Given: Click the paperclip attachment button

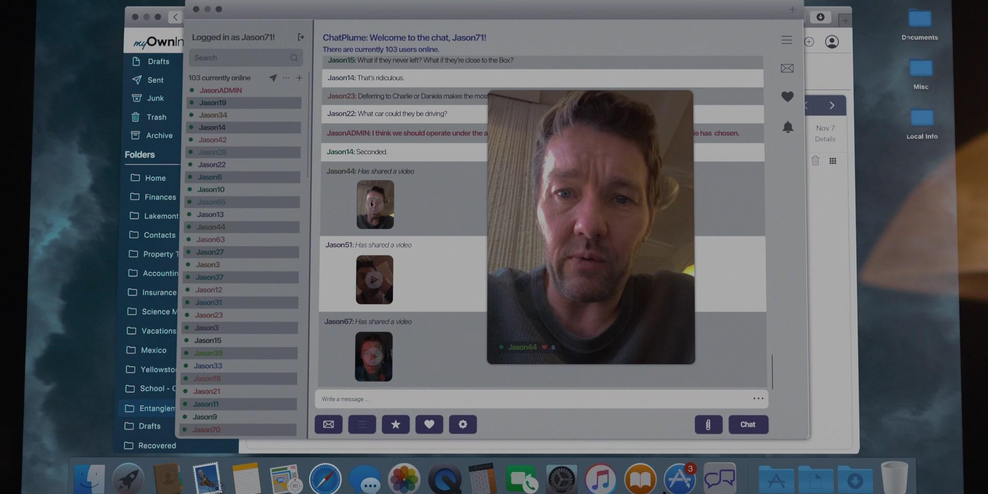Looking at the screenshot, I should [x=708, y=425].
